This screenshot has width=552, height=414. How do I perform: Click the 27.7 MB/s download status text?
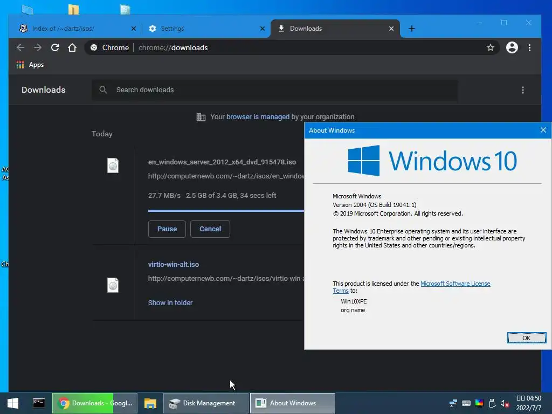coord(212,195)
